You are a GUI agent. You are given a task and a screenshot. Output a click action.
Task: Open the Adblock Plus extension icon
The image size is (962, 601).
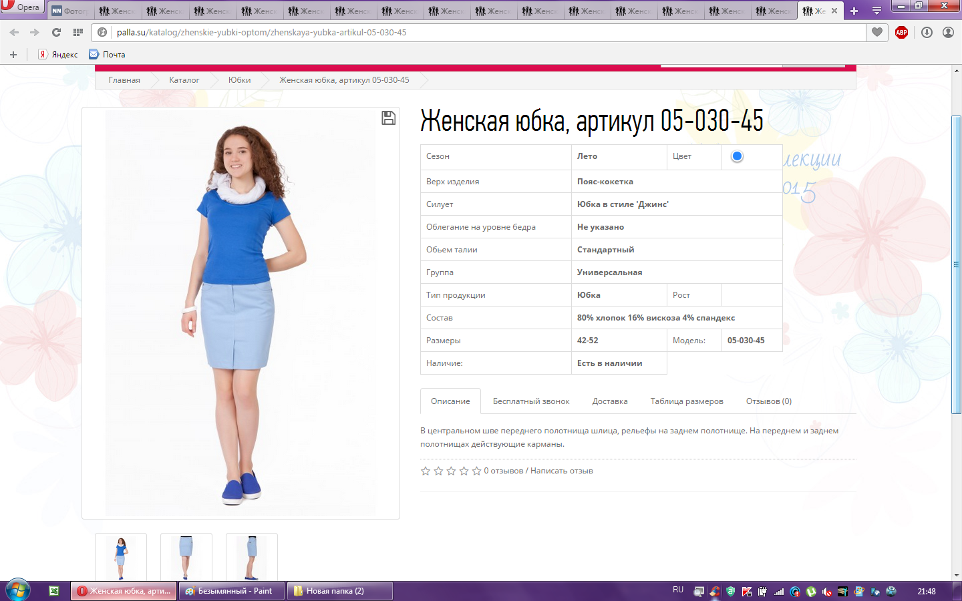tap(901, 32)
